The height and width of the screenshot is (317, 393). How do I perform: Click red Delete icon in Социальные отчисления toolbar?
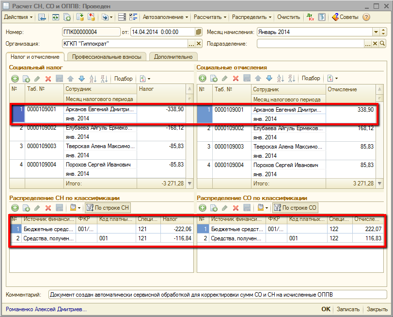click(236, 79)
